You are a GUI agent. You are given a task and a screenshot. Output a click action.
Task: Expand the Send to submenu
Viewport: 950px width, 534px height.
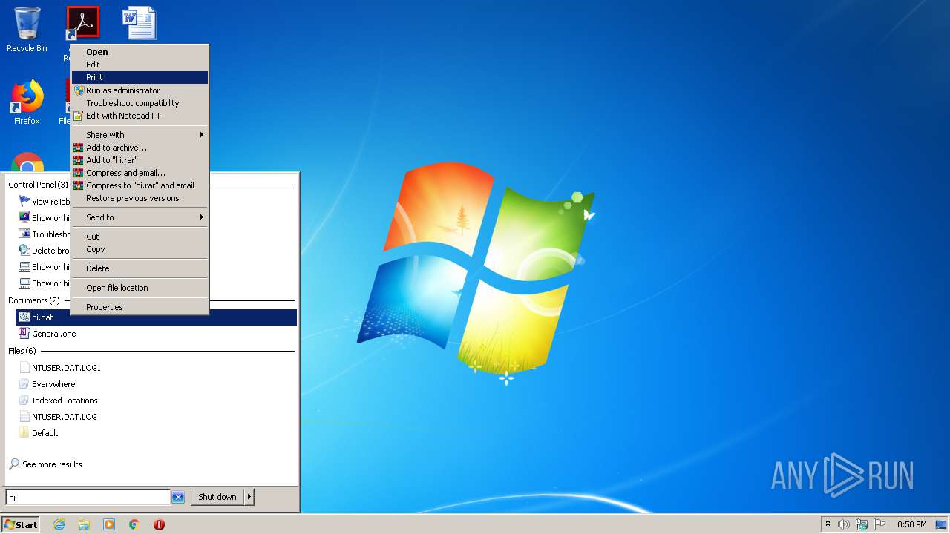coord(140,217)
